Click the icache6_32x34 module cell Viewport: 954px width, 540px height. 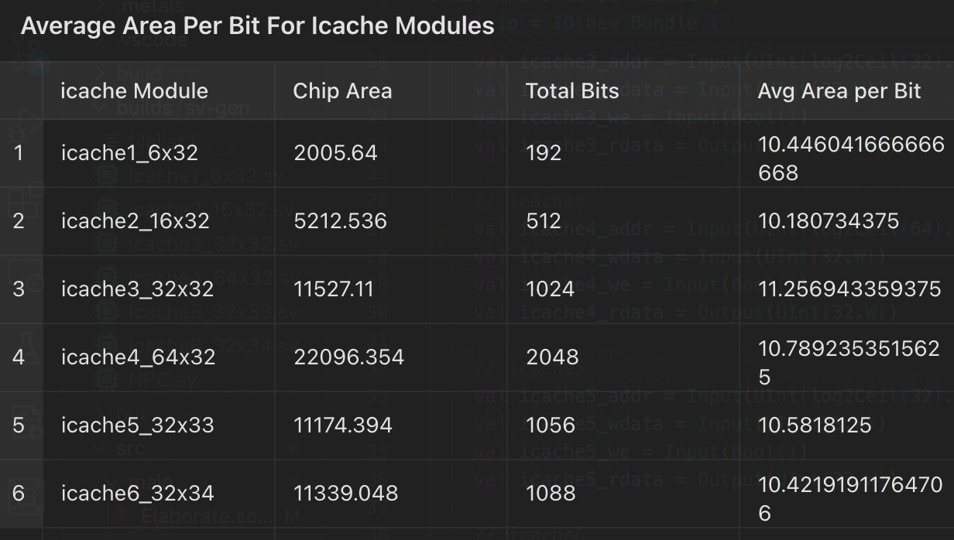coord(137,494)
